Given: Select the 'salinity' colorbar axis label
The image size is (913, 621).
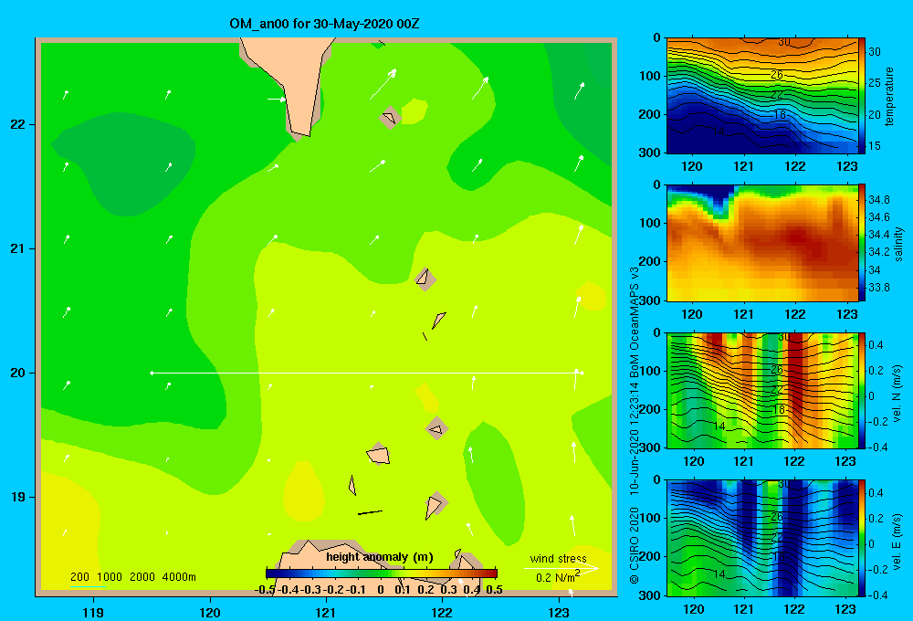Looking at the screenshot, I should pyautogui.click(x=898, y=244).
